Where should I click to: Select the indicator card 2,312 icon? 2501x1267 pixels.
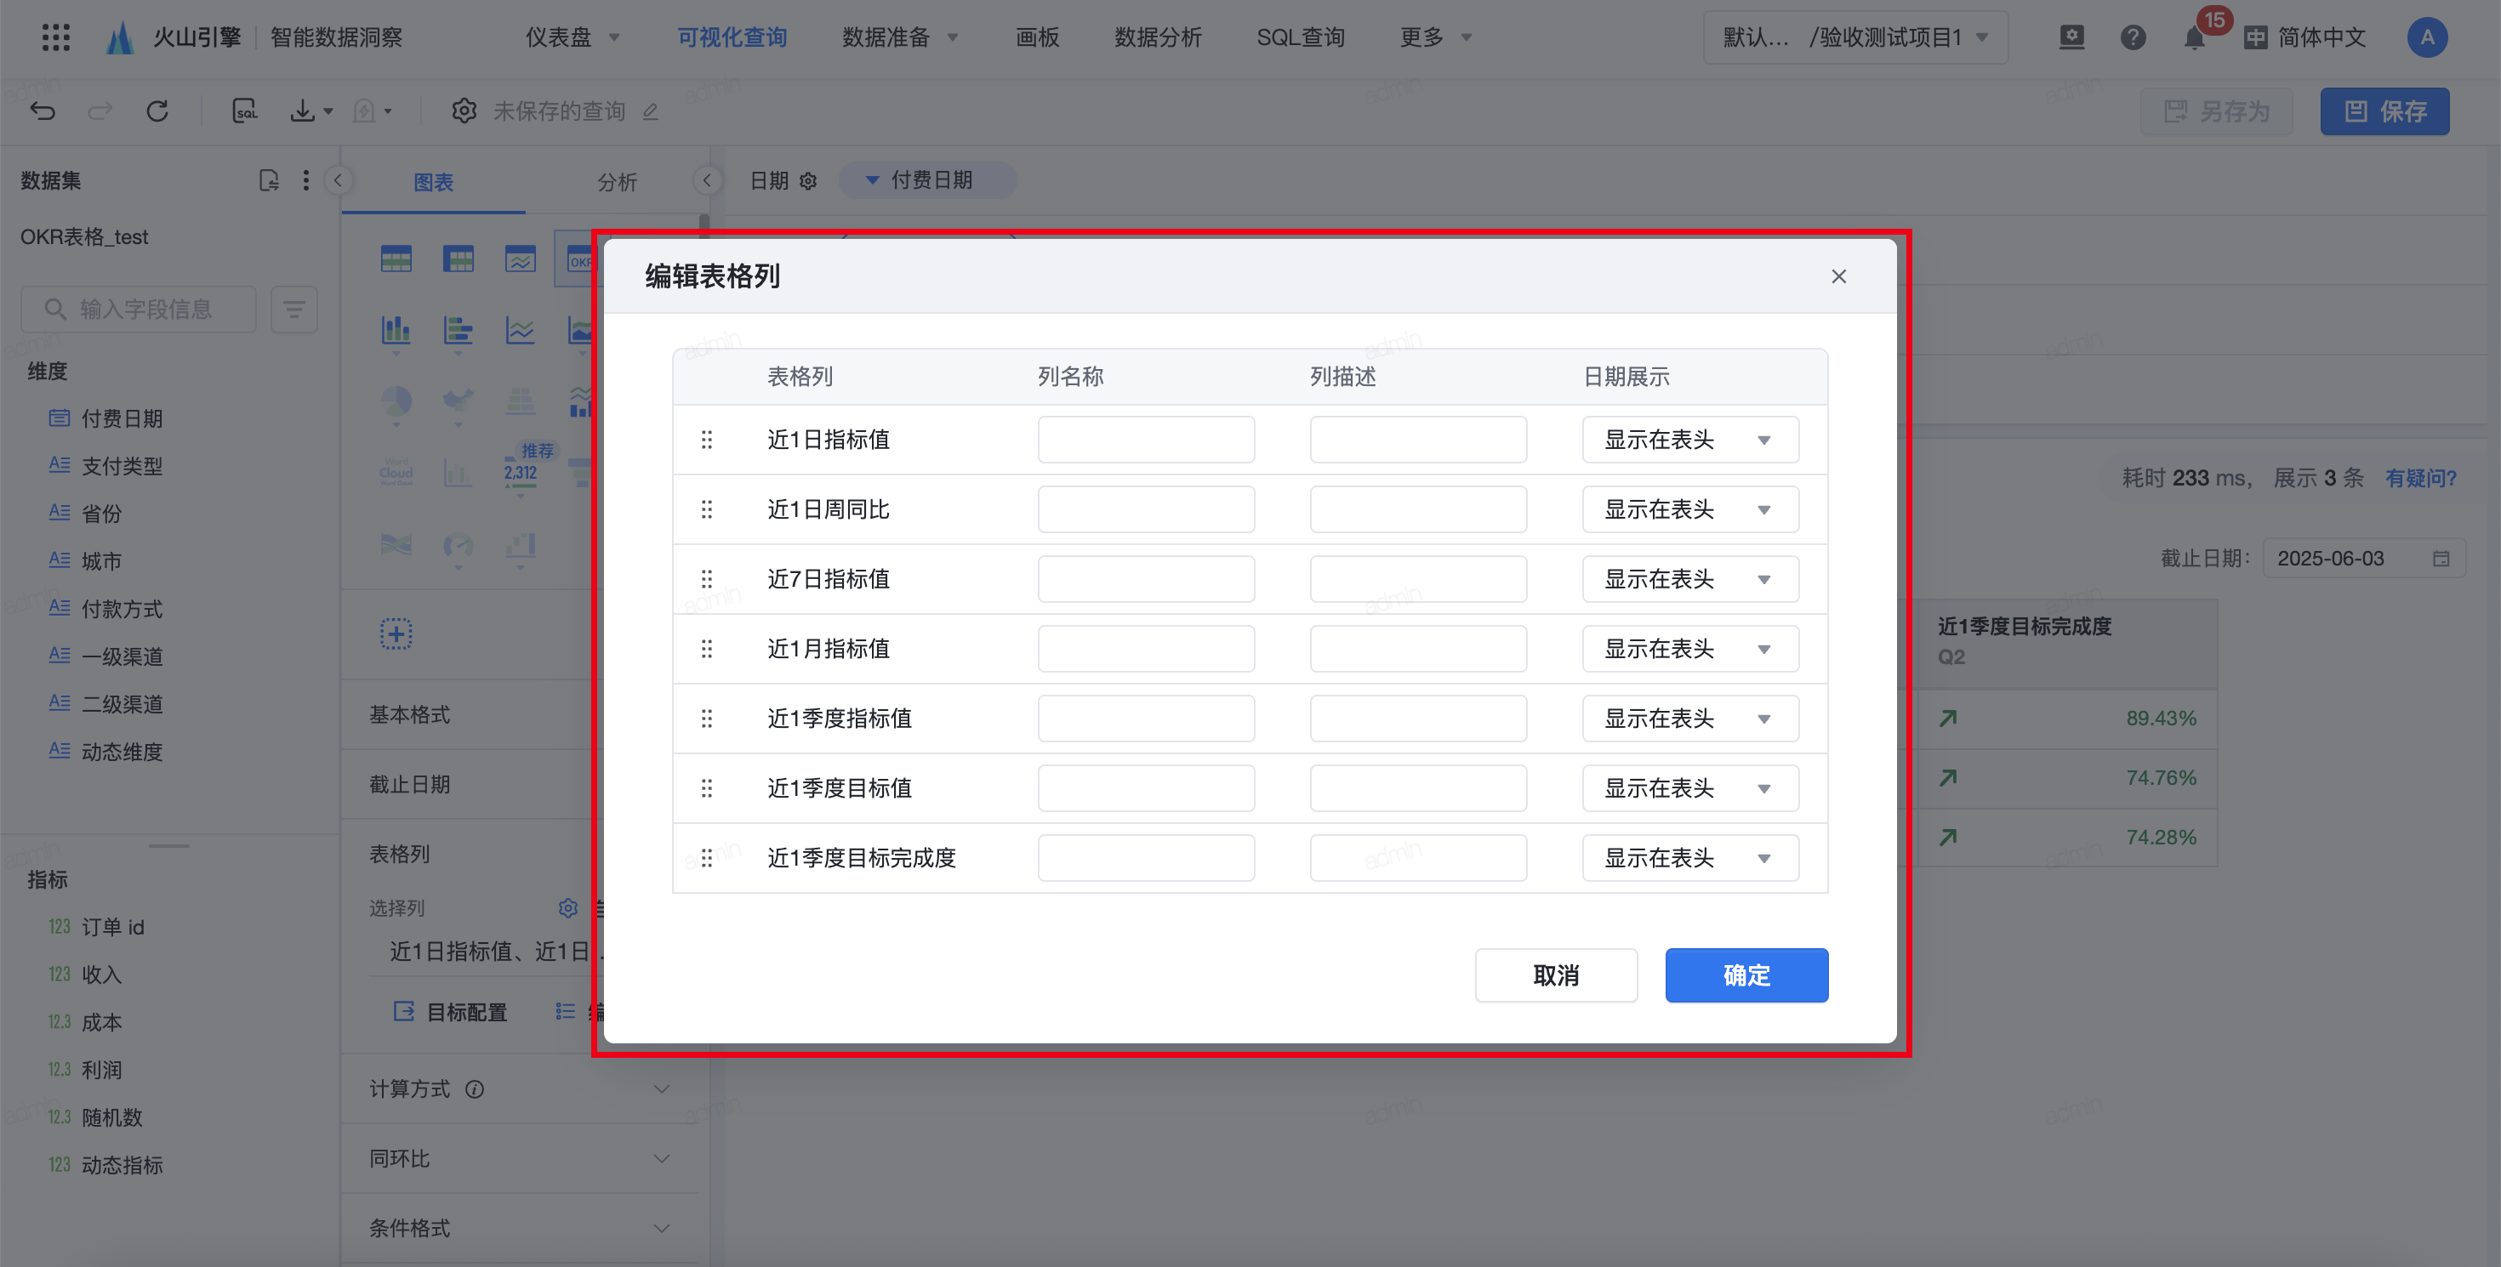point(521,471)
